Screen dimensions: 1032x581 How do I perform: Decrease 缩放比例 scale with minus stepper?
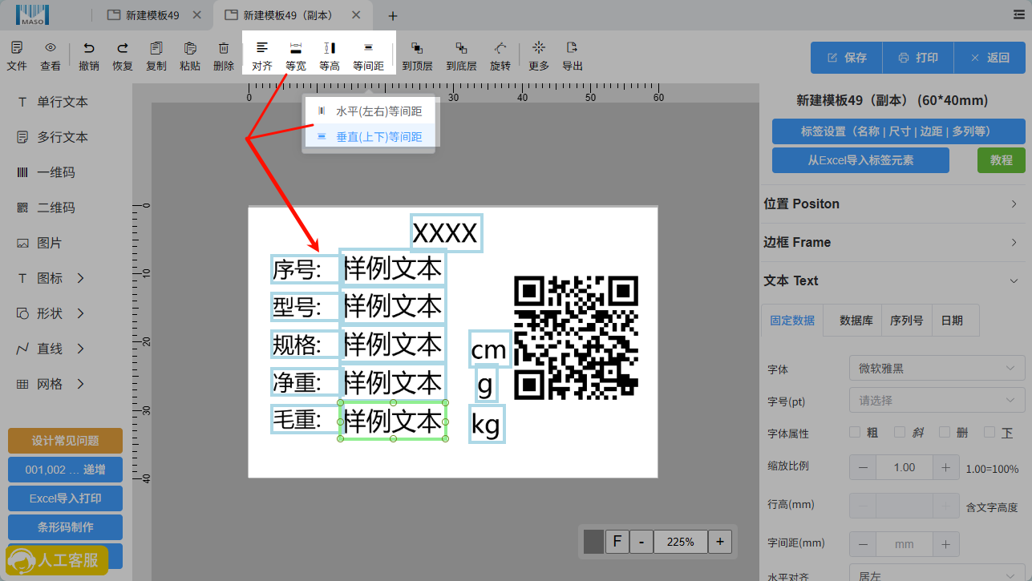[863, 467]
